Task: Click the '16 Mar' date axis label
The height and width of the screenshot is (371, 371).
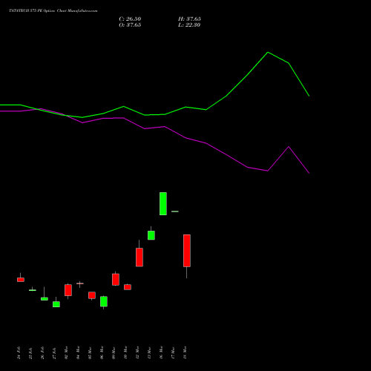Action: pyautogui.click(x=161, y=352)
